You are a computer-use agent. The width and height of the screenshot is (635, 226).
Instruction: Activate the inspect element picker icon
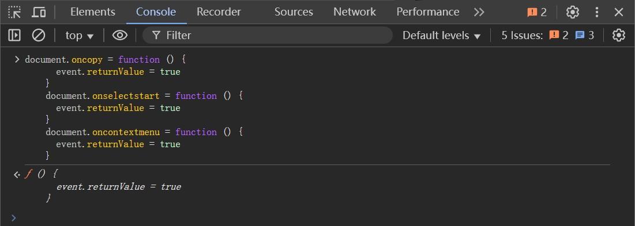click(x=14, y=12)
